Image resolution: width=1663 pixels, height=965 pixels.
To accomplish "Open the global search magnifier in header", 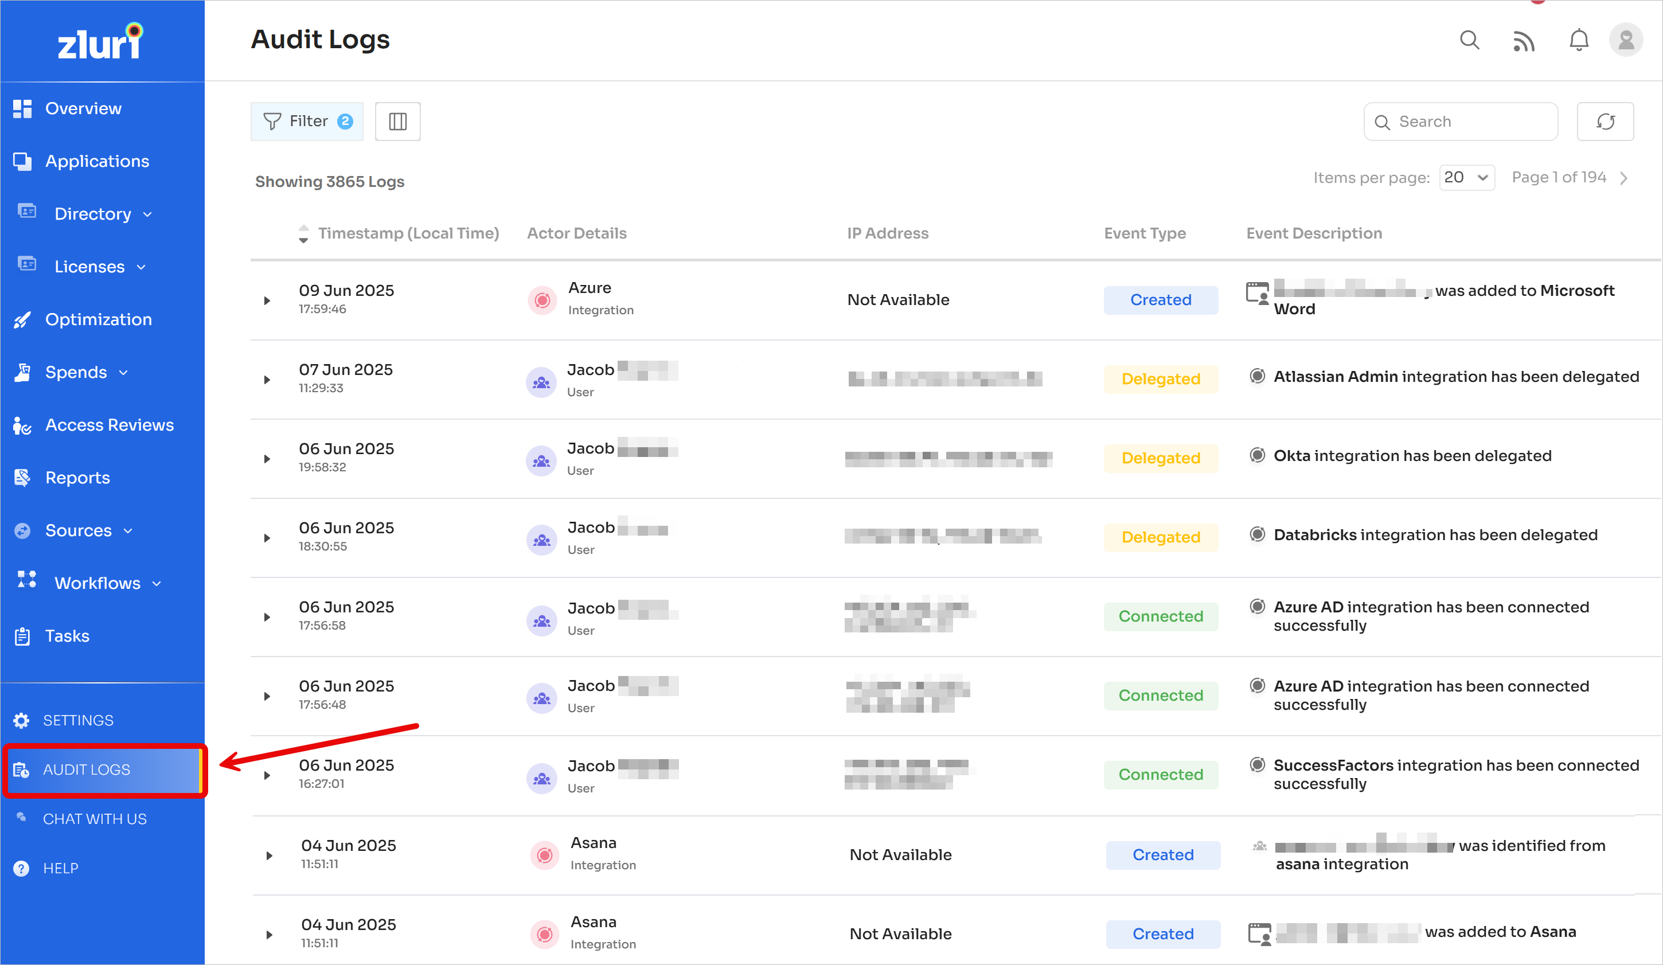I will tap(1469, 40).
